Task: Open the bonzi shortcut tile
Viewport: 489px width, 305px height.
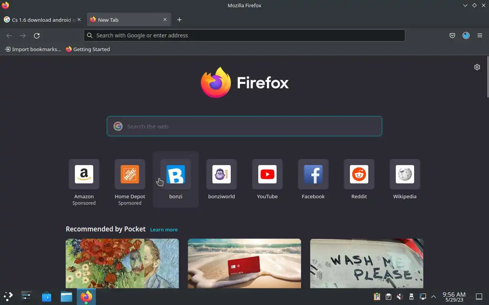Action: [x=176, y=180]
